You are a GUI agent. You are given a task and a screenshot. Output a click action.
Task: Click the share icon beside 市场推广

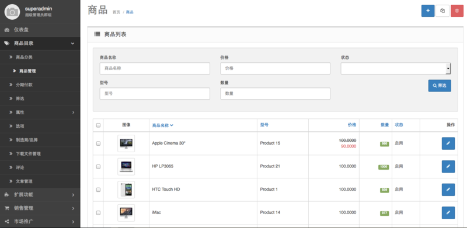pyautogui.click(x=7, y=222)
